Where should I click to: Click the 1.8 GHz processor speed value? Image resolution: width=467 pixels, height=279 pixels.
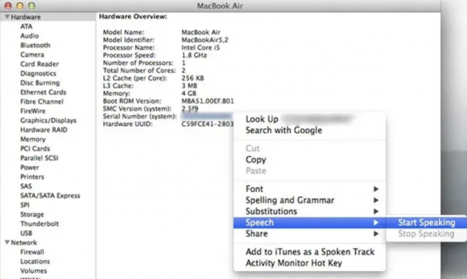pos(194,55)
